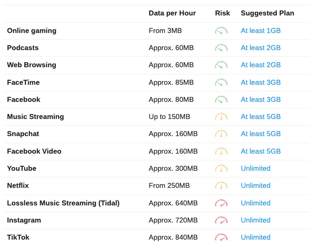
Task: Click the orange risk gauge beside Snapchat
Action: click(221, 134)
